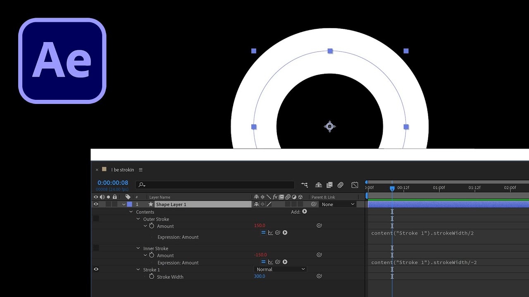
Task: Click the current time 0:00:00:08 display
Action: pyautogui.click(x=113, y=183)
